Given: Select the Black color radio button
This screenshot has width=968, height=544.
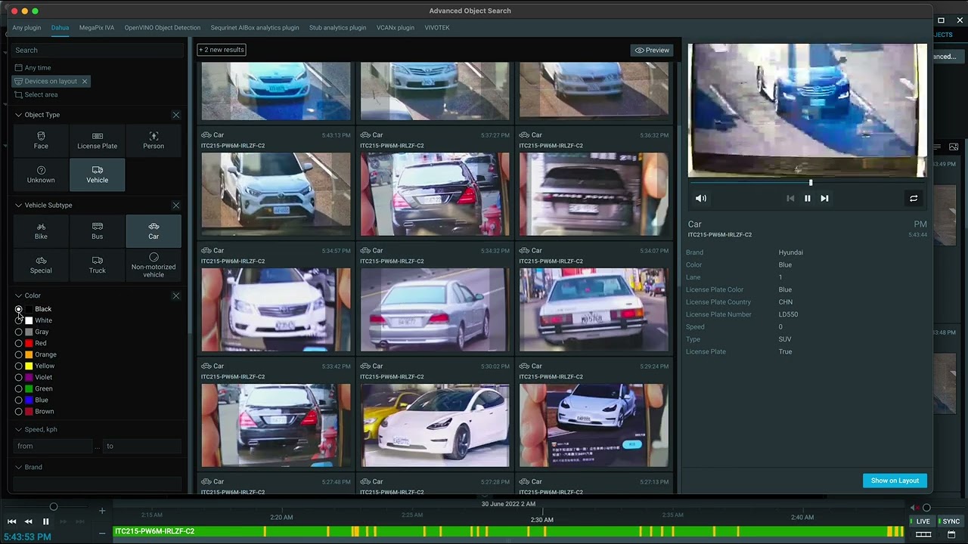Looking at the screenshot, I should click(19, 309).
